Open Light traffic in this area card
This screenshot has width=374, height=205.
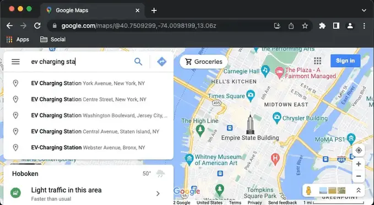coord(88,194)
